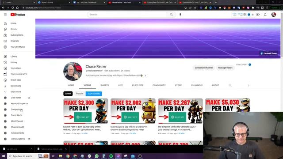Filter videos by Popular
The width and height of the screenshot is (283, 159).
point(80,94)
